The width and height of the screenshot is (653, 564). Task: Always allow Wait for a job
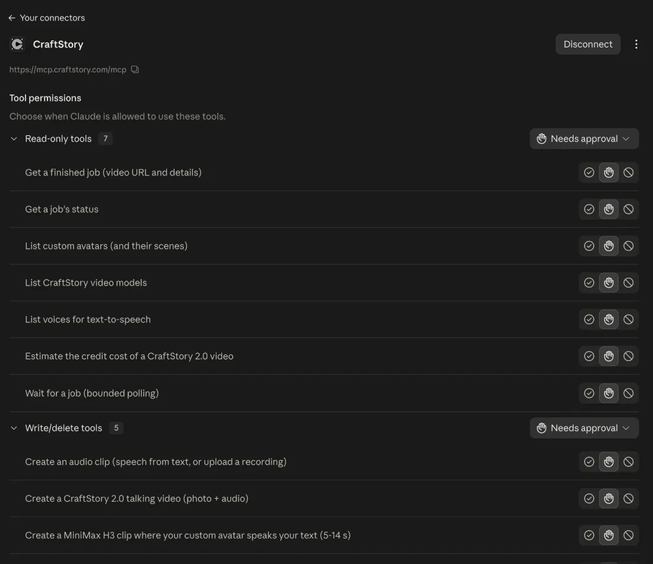click(x=589, y=393)
